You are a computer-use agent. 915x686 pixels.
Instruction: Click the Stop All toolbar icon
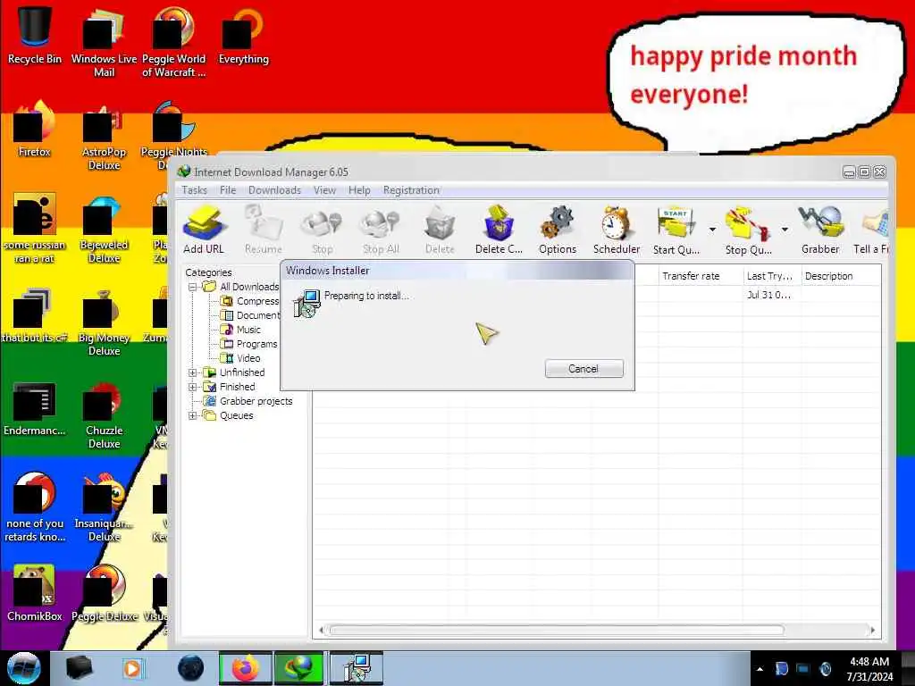[381, 230]
